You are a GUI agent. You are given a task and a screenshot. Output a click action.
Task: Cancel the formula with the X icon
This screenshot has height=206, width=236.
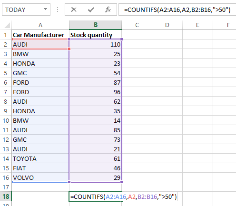[74, 10]
